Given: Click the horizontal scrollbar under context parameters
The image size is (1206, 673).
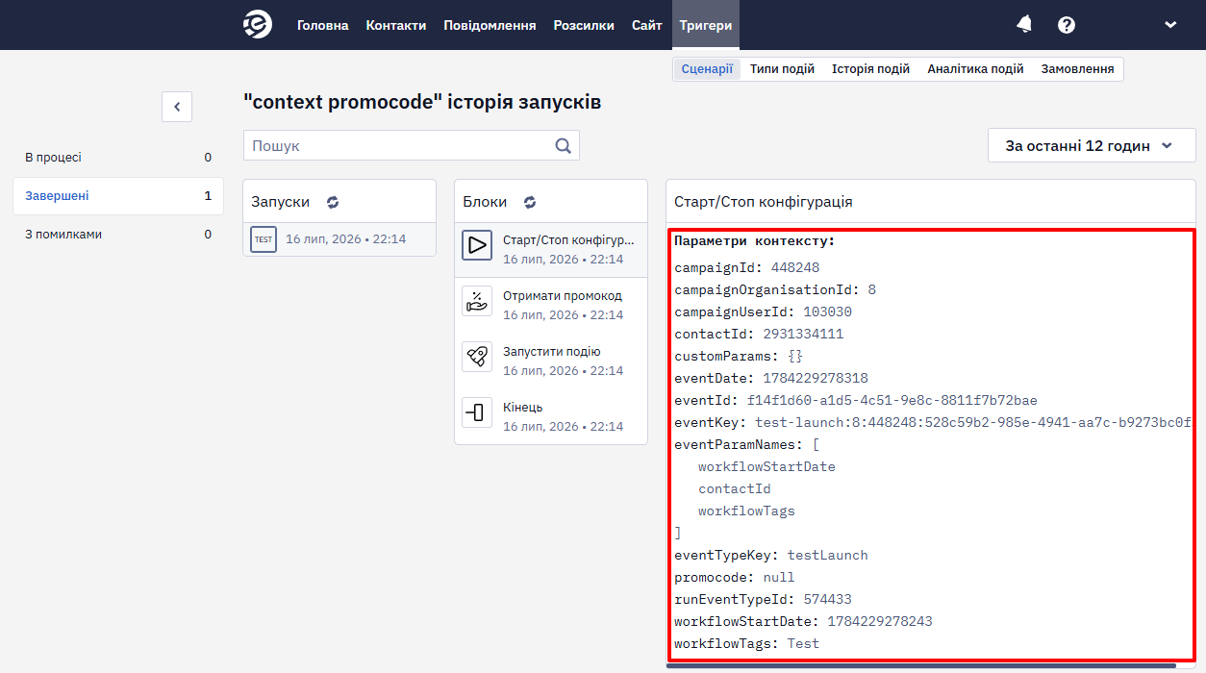Looking at the screenshot, I should point(920,665).
